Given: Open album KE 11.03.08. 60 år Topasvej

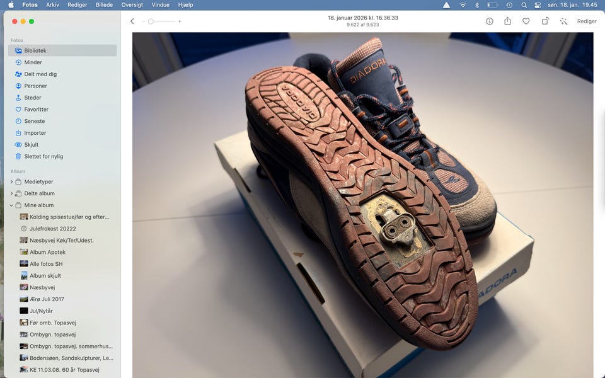Looking at the screenshot, I should [62, 370].
